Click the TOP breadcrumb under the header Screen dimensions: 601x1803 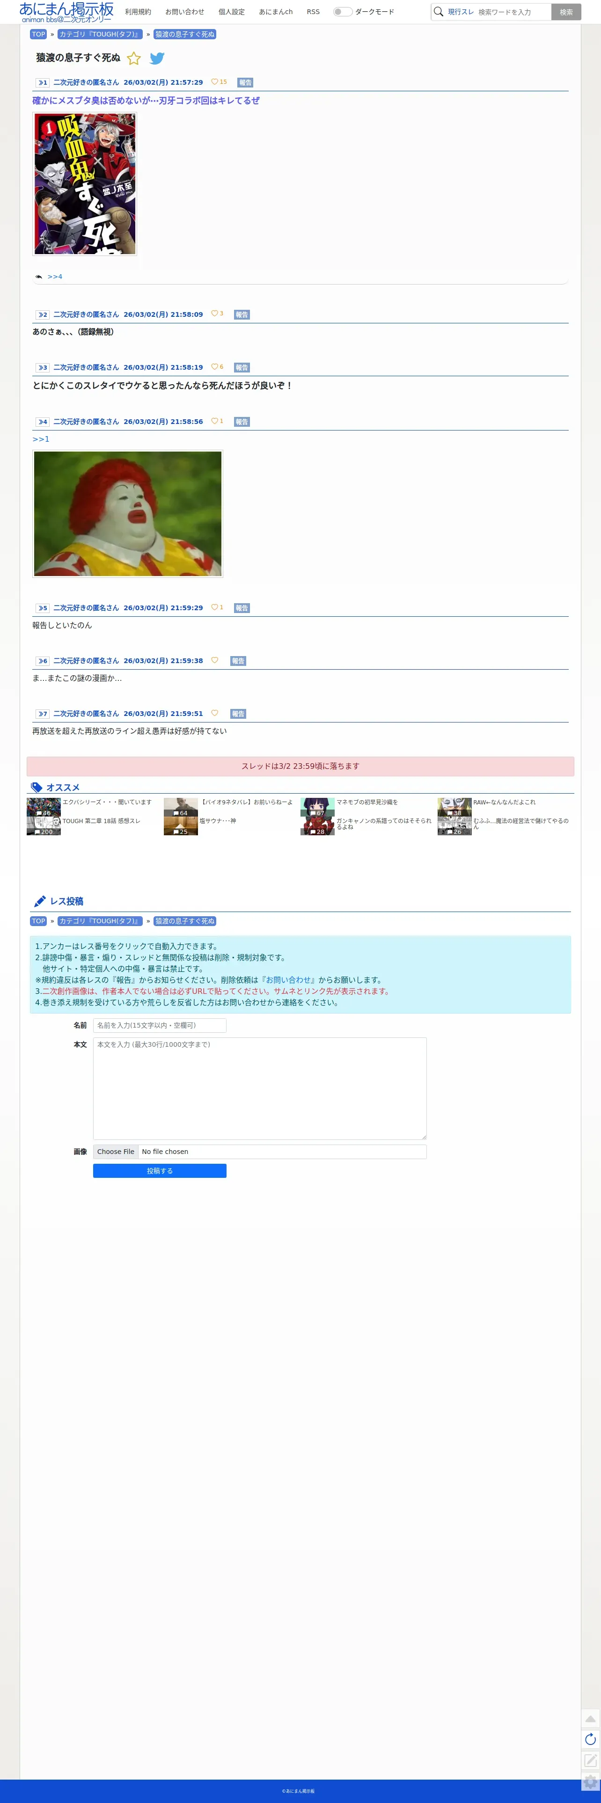click(x=38, y=34)
